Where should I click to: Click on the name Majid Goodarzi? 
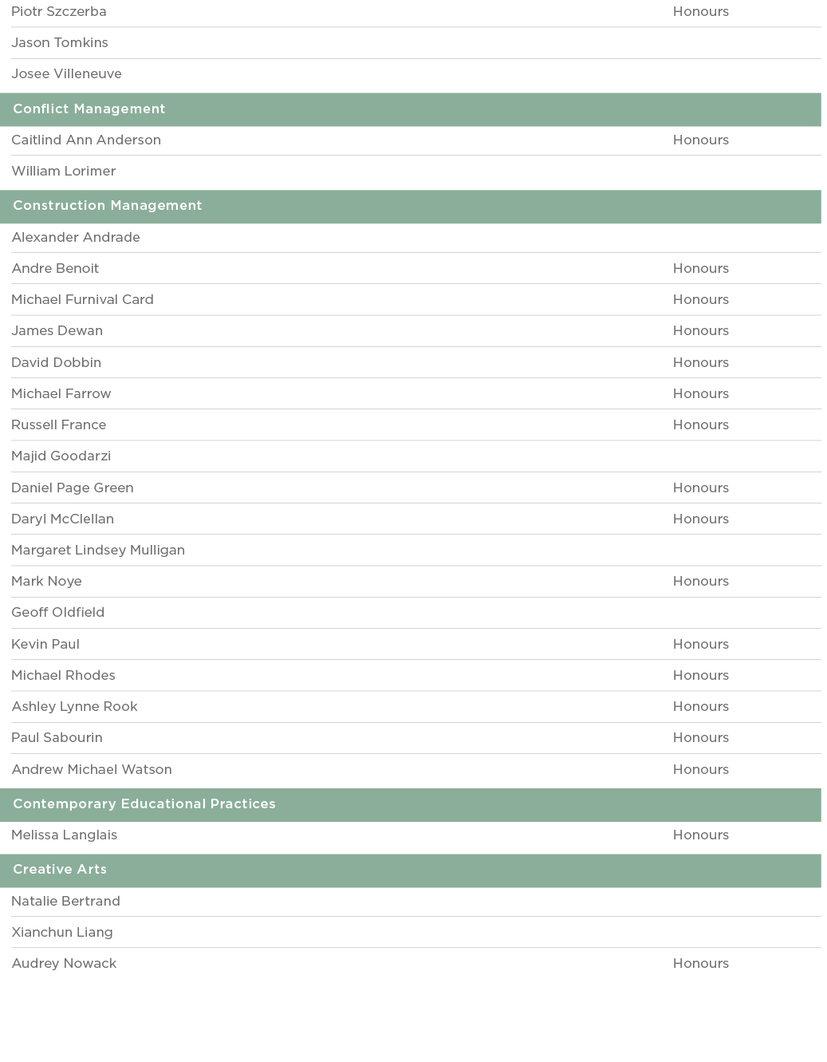61,456
